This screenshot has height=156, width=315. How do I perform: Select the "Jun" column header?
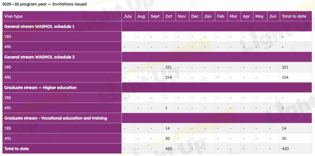tap(273, 16)
